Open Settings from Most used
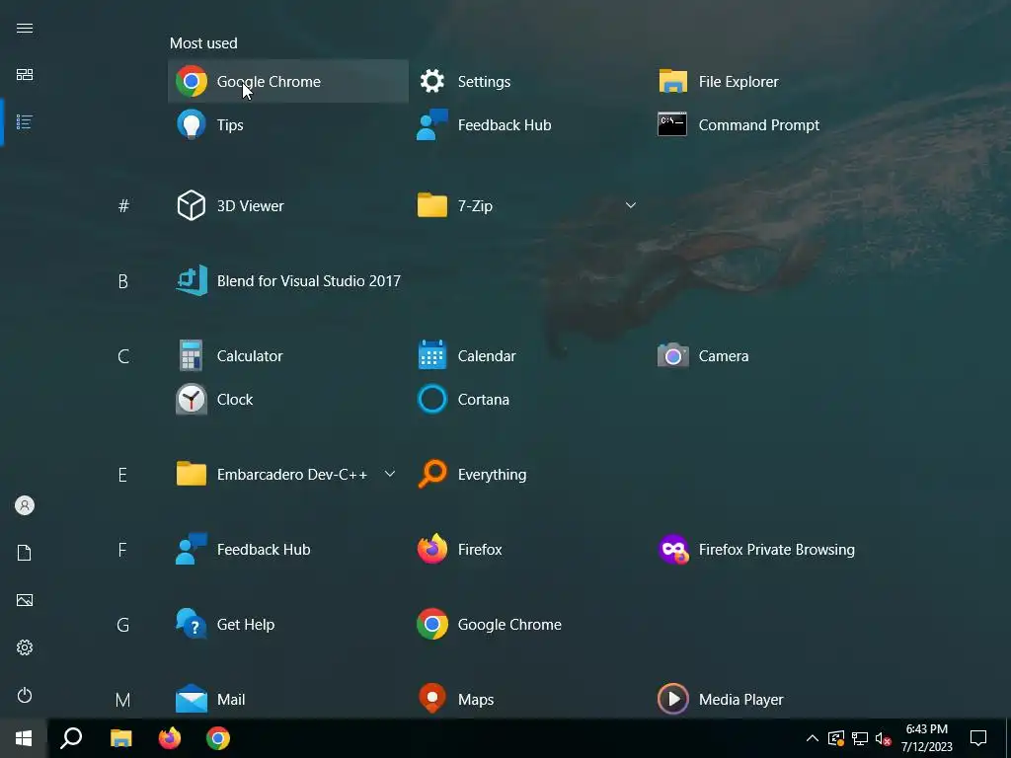Viewport: 1011px width, 758px height. [529, 81]
